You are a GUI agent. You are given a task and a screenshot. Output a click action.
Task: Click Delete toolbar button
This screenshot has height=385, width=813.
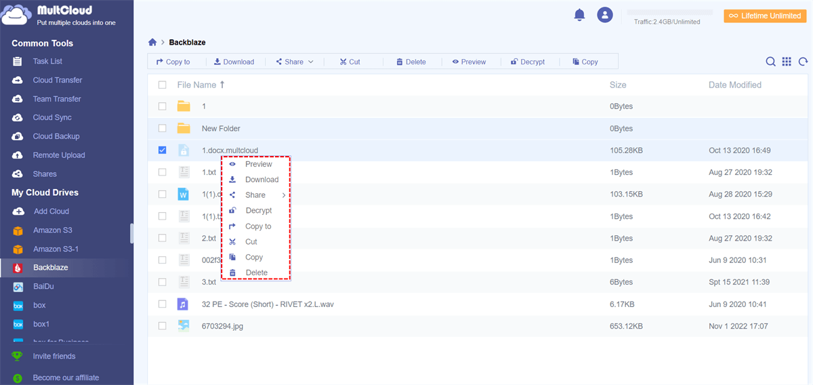(x=411, y=62)
